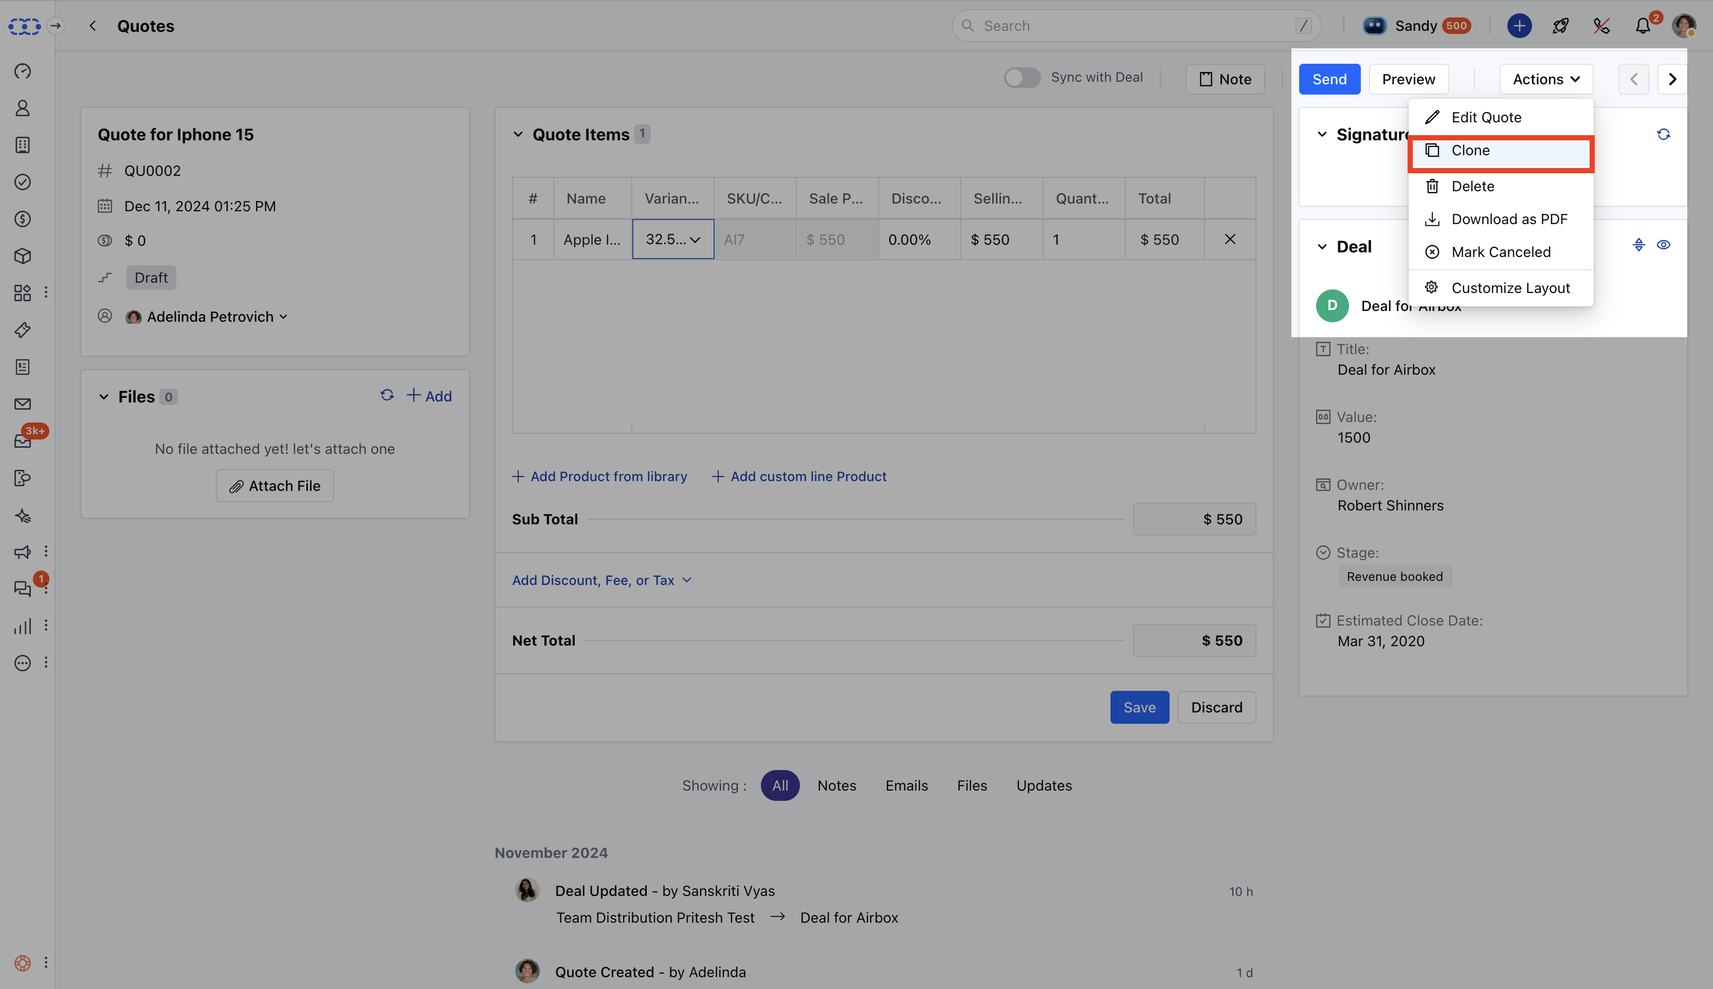Open Deals dollar icon in sidebar
This screenshot has width=1713, height=989.
click(23, 219)
